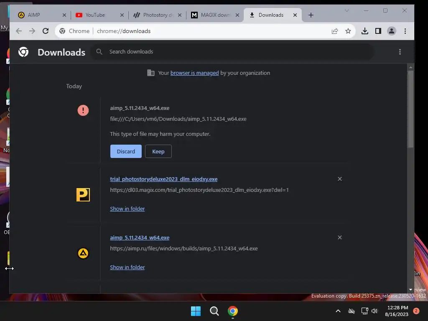Keep the aimp_5.11.2434_w64.exe file
Screen dimensions: 428x321
158,151
